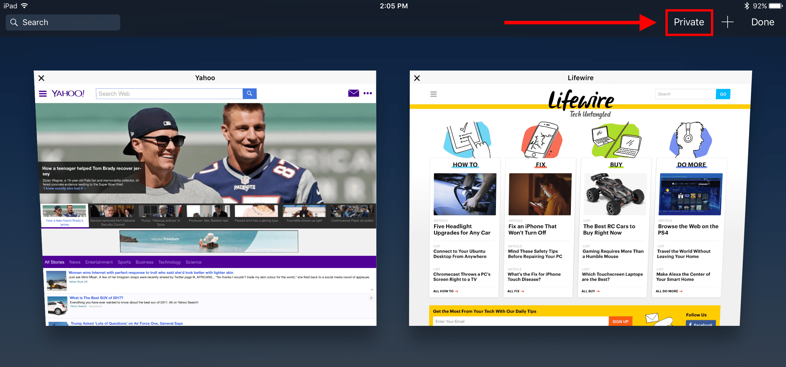The width and height of the screenshot is (786, 367).
Task: Select Controversial Pepsi ad pulled thumbnail
Action: (352, 216)
